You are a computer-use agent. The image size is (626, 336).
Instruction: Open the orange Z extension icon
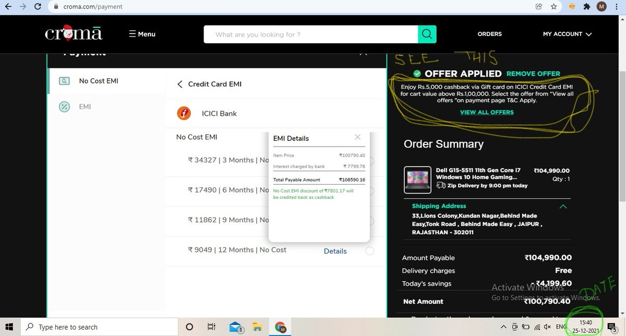point(571,7)
